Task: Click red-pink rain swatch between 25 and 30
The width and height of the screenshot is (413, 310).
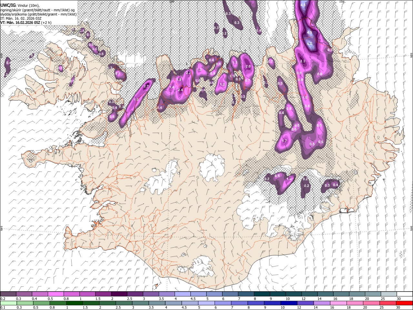Action: click(x=387, y=303)
